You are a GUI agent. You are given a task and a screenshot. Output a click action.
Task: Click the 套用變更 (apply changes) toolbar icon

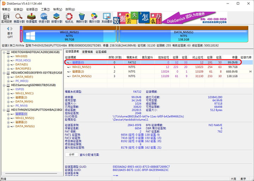(6, 18)
